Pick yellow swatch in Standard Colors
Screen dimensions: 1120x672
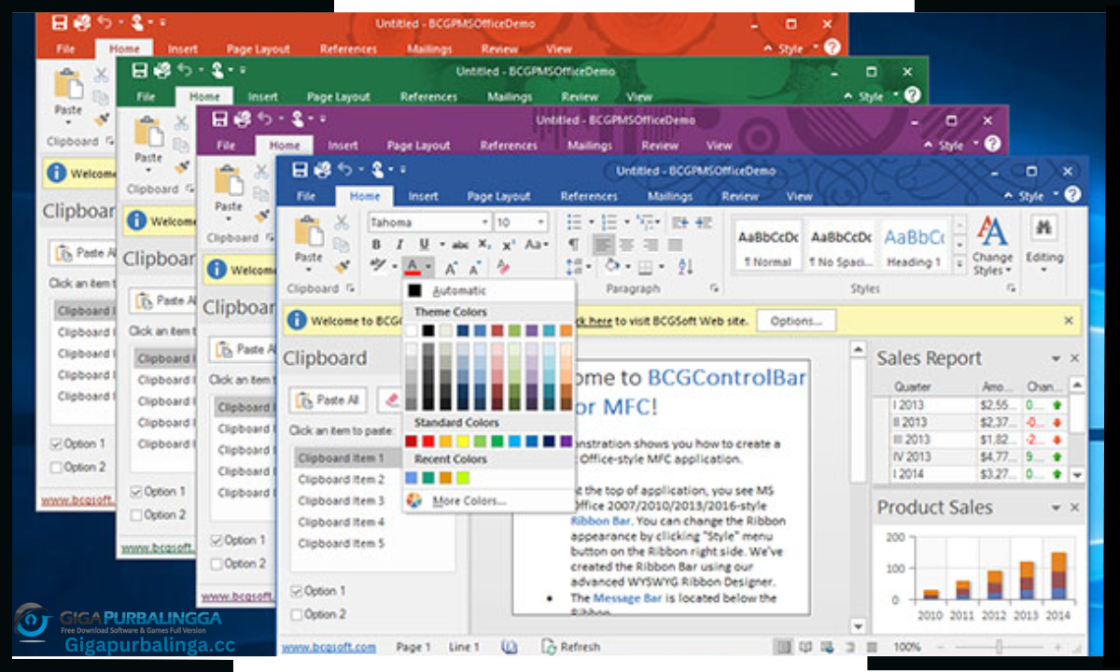point(463,441)
